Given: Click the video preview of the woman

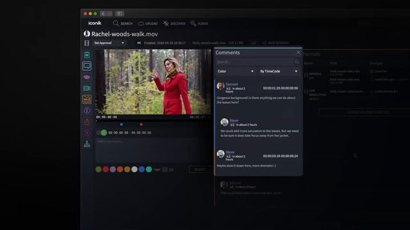Looking at the screenshot, I should tap(153, 82).
